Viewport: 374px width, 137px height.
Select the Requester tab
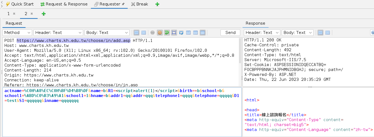(109, 4)
